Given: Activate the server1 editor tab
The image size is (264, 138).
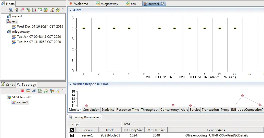Looking at the screenshot, I should (154, 4).
